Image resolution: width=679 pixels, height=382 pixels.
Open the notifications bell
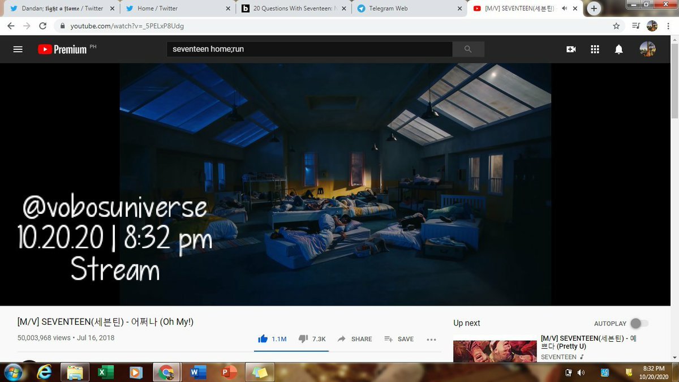click(x=619, y=49)
